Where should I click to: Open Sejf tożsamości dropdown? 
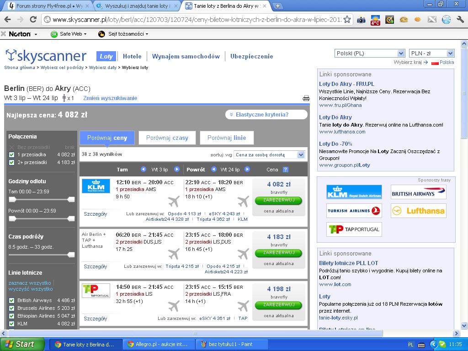123,34
